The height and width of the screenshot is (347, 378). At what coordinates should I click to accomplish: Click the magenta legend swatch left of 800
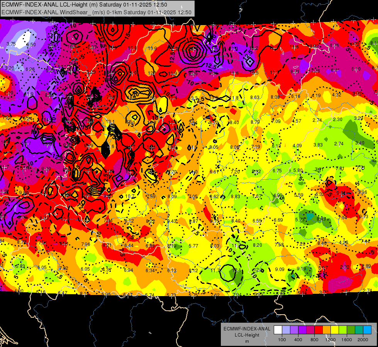click(310, 330)
